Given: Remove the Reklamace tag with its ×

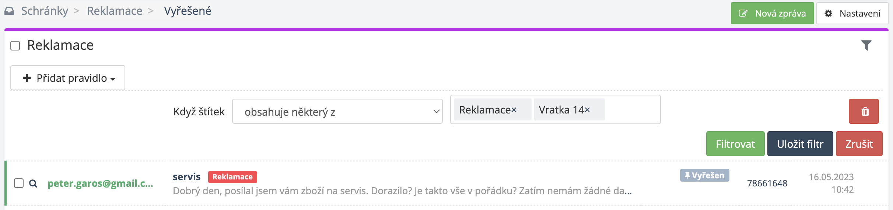Looking at the screenshot, I should tap(514, 110).
